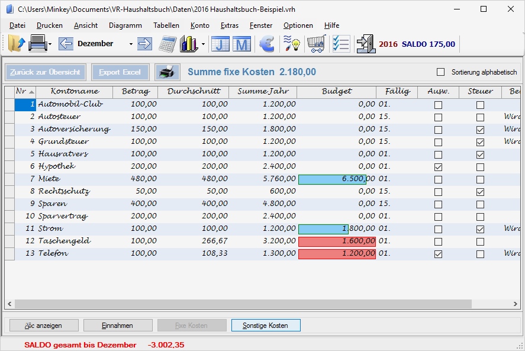525x351 pixels.
Task: Go to previous month with left arrow
Action: [66, 44]
